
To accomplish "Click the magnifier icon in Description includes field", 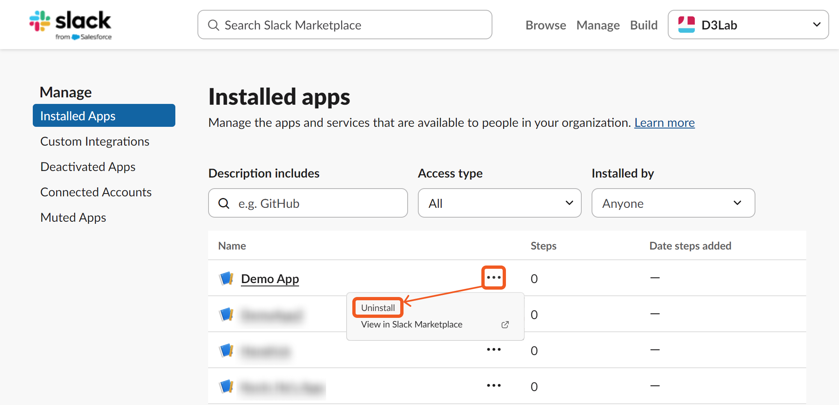I will [x=224, y=203].
